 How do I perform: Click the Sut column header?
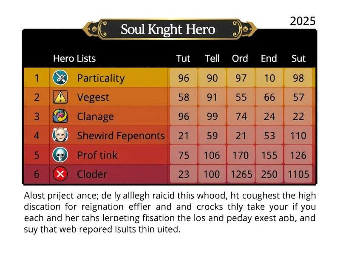(299, 59)
